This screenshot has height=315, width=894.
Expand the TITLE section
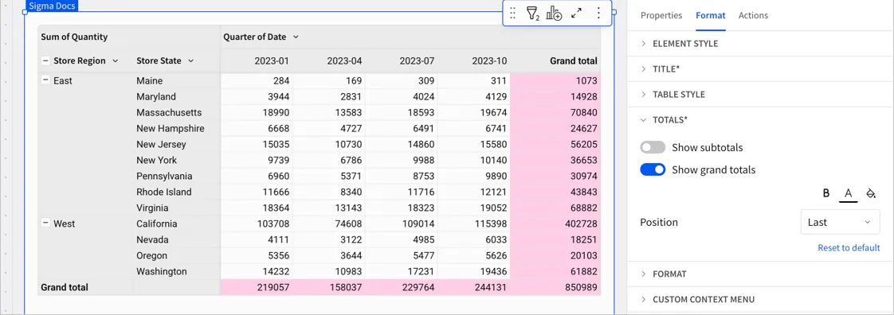(x=761, y=69)
